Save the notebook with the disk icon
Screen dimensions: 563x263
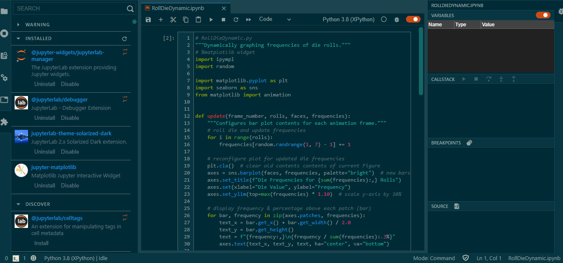coord(148,19)
